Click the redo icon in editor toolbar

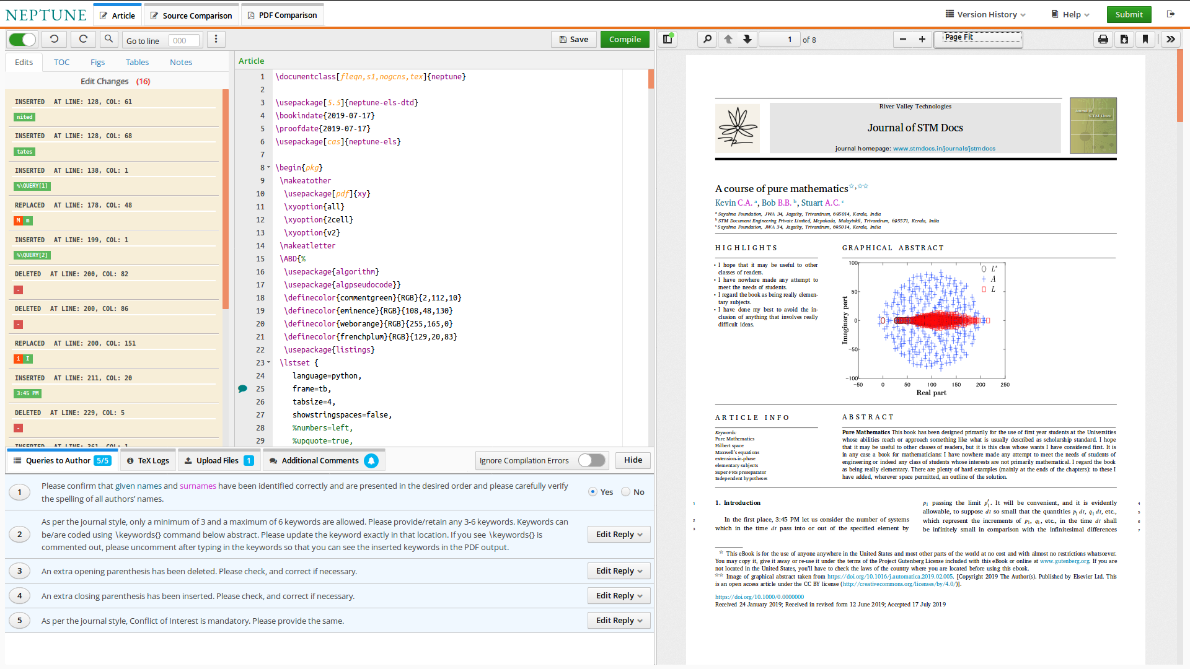click(x=83, y=39)
